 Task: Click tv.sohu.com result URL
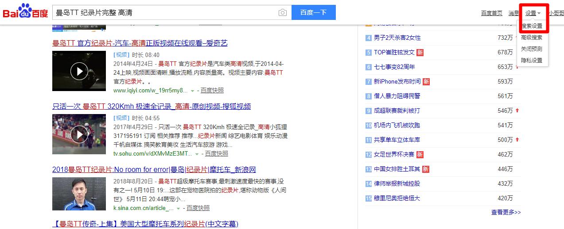tap(153, 153)
